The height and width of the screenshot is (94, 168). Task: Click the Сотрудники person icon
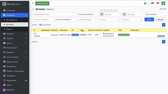click(4, 75)
